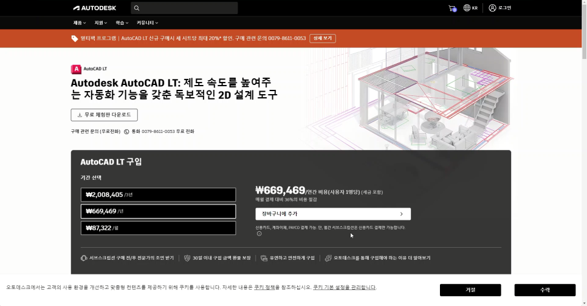Click the refund guarantee shield icon

[x=187, y=258]
